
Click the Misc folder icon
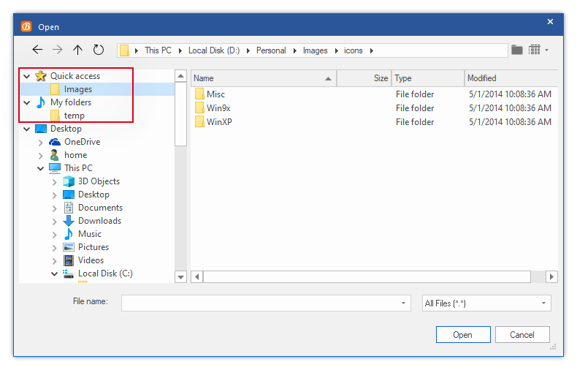pyautogui.click(x=199, y=94)
